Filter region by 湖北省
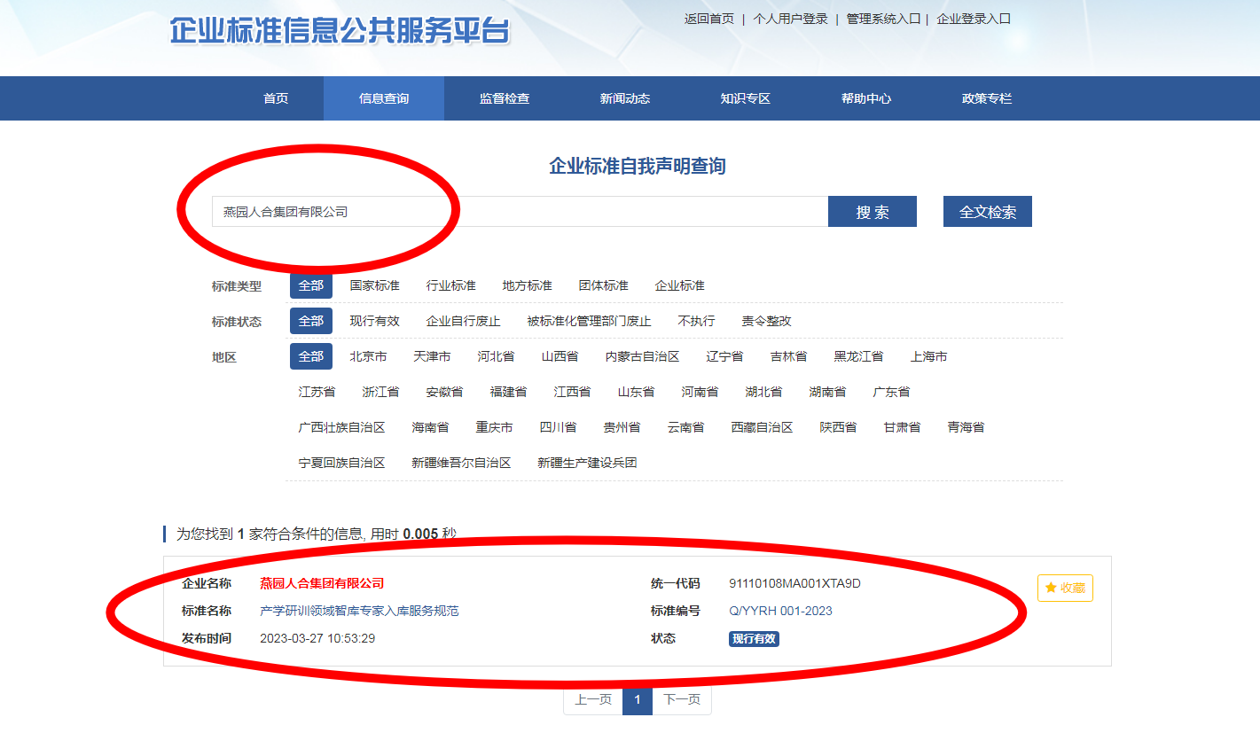Screen dimensions: 1260x733 [764, 392]
